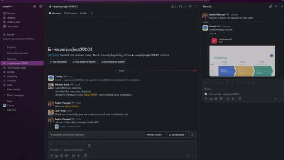
Task: Click Add apps in sidebar
Action: [x=11, y=110]
